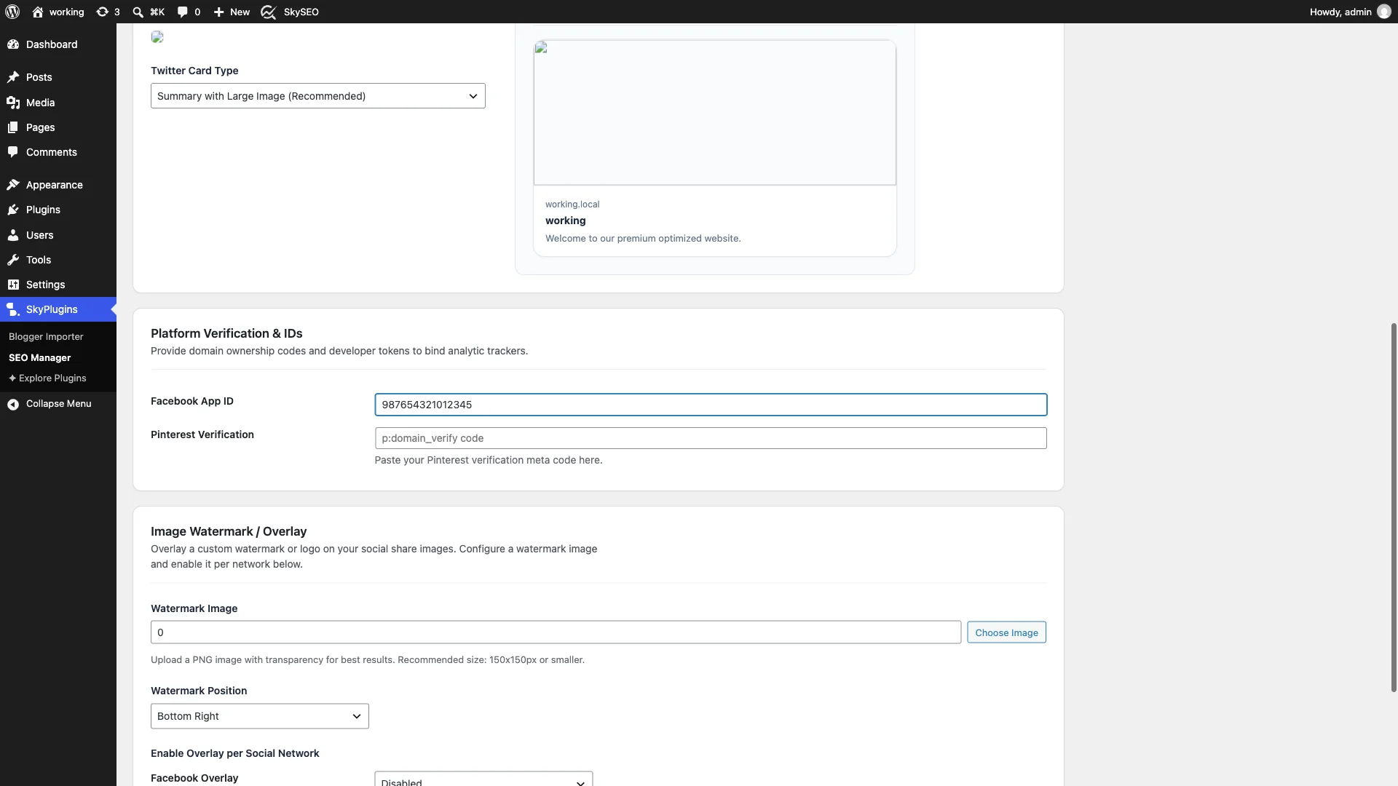Click the working site name link

[x=66, y=12]
